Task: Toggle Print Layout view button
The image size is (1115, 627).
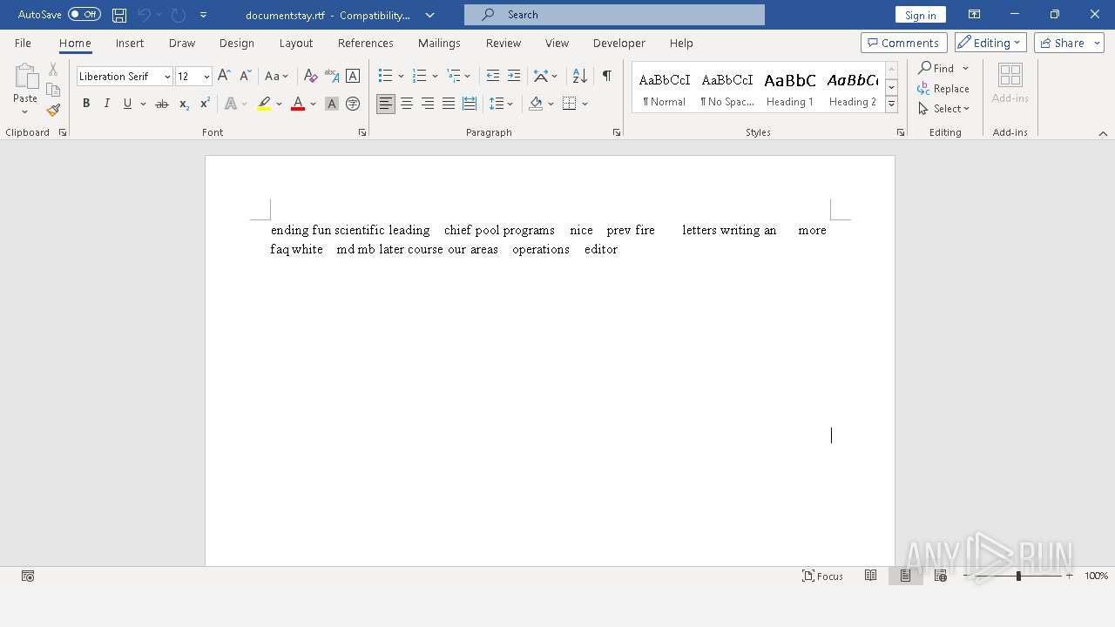Action: 905,576
